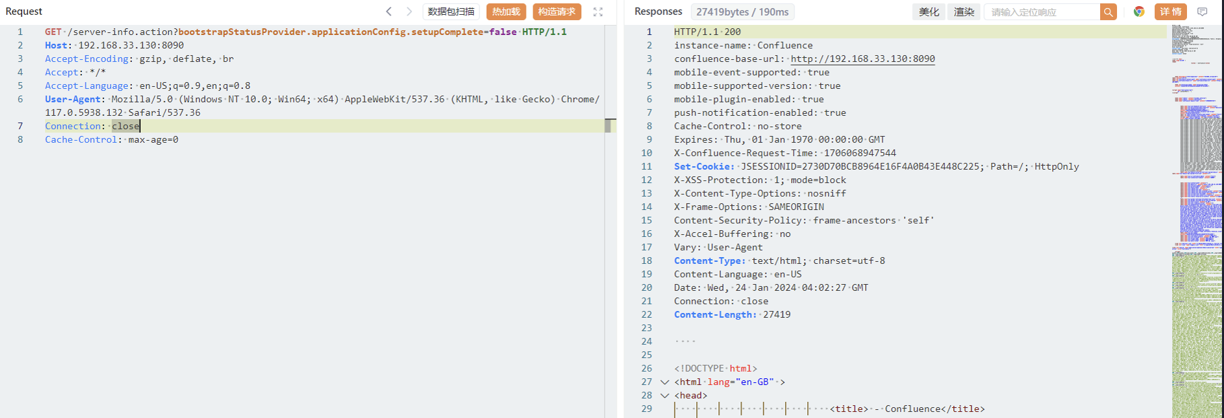Click the response code minimap
Image resolution: width=1224 pixels, height=418 pixels.
tap(1196, 221)
